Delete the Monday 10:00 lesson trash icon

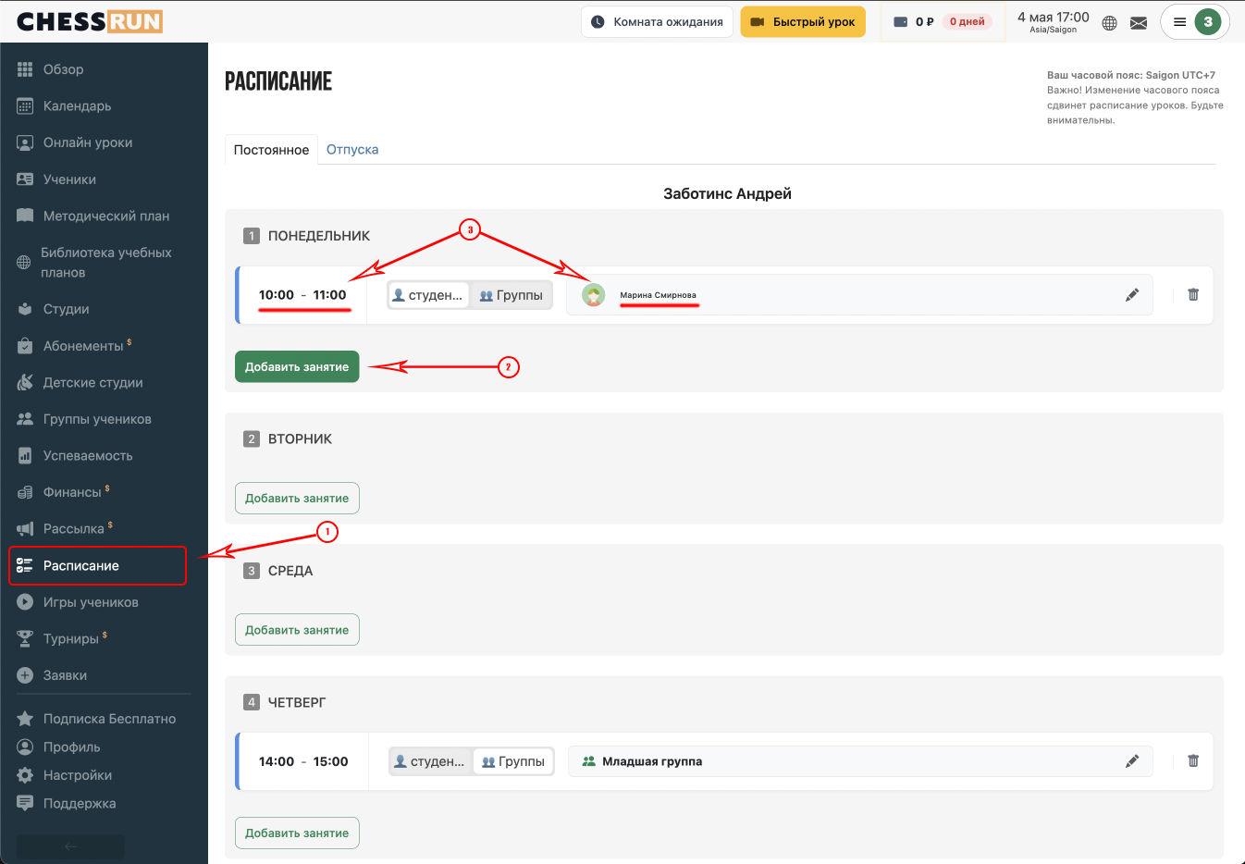click(x=1193, y=294)
